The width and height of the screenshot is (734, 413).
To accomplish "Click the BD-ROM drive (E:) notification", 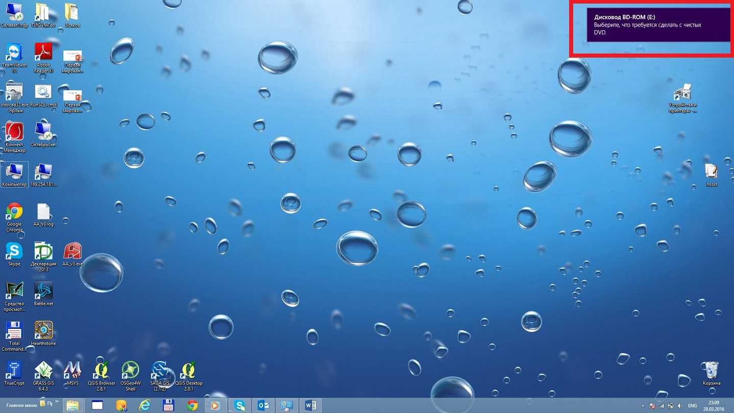I will 658,24.
